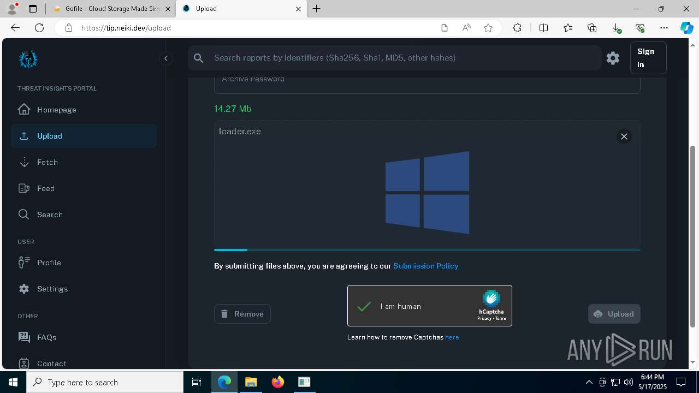Collapse the sidebar with the chevron button
This screenshot has width=699, height=393.
166,58
